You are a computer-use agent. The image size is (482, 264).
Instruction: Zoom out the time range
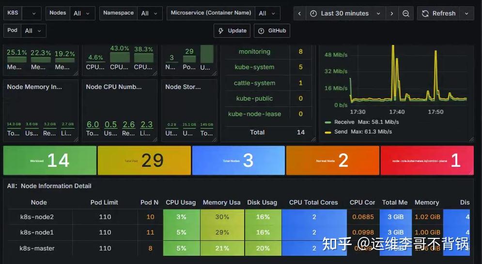pyautogui.click(x=406, y=14)
